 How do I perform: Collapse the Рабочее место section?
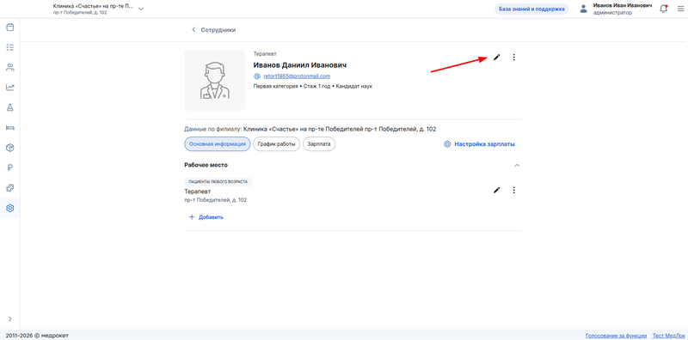(517, 165)
